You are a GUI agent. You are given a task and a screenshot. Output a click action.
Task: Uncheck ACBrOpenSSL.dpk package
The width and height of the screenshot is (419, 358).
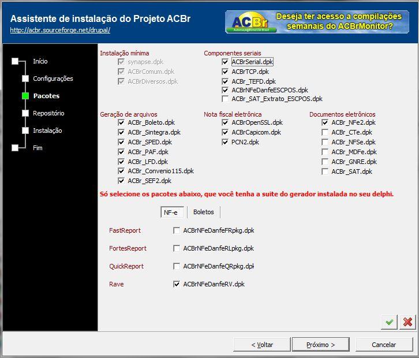pos(225,122)
